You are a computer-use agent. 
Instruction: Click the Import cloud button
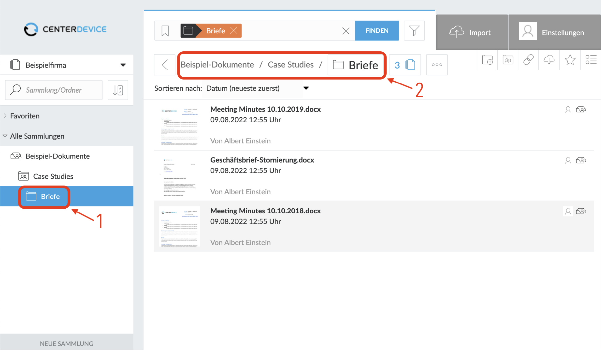click(x=472, y=32)
